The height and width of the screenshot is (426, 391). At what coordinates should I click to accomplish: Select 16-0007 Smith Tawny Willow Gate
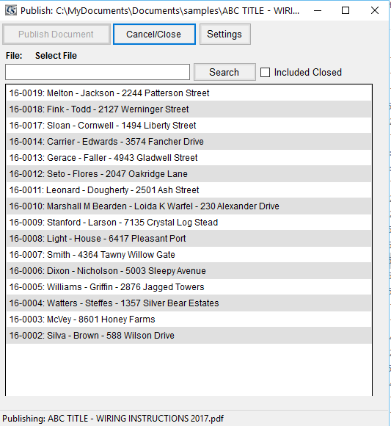(189, 255)
